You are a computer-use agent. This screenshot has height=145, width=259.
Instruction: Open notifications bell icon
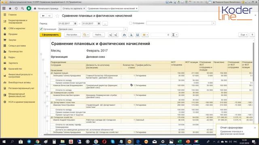click(x=29, y=8)
